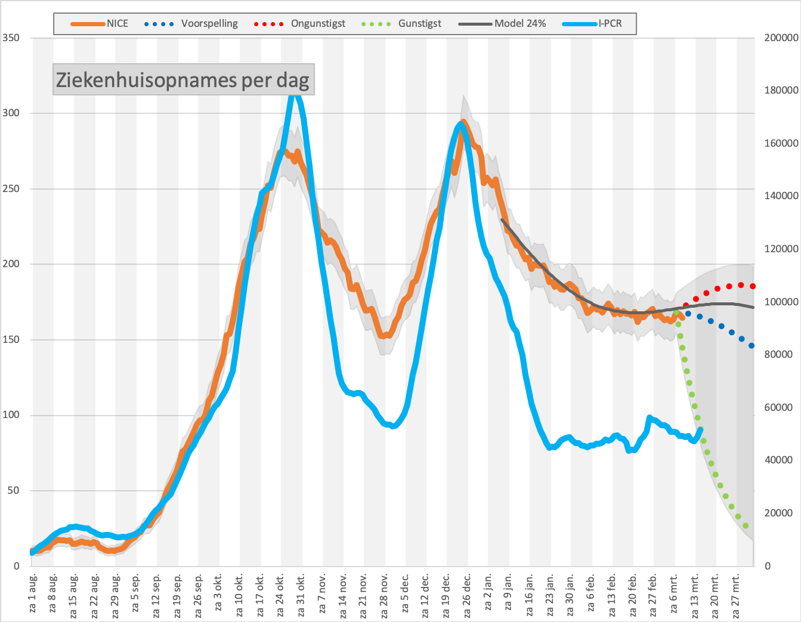Select the za 1 aug. date label
The image size is (801, 622).
(x=33, y=593)
